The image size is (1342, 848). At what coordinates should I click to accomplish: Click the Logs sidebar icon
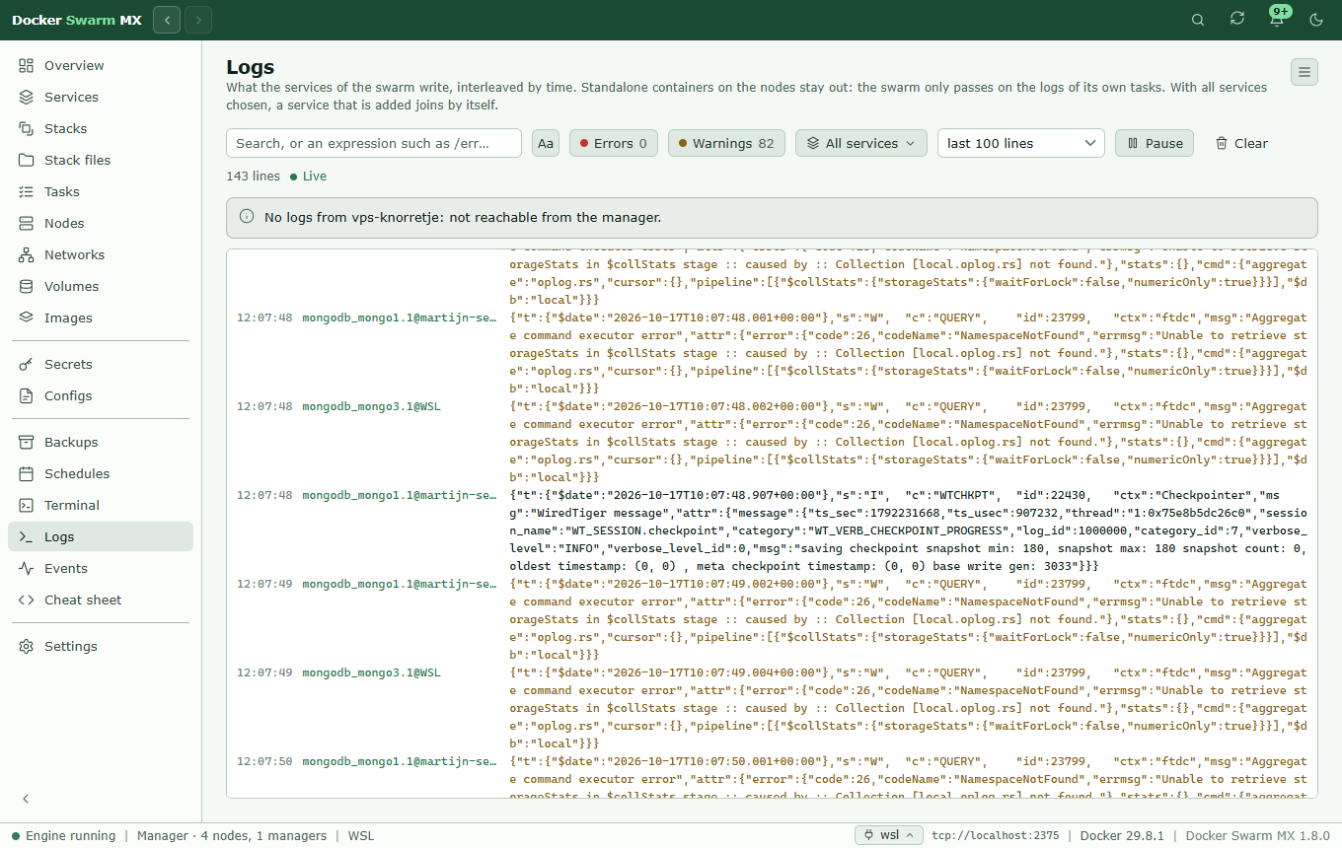[x=27, y=536]
